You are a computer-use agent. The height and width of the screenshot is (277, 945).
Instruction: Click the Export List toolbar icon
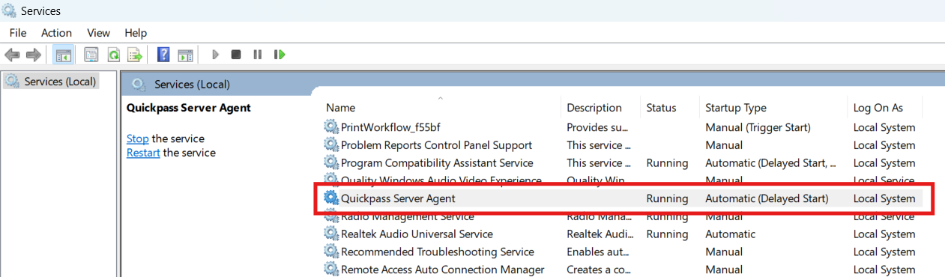[x=135, y=55]
